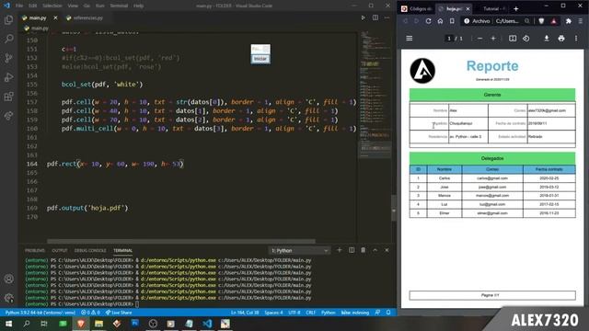The width and height of the screenshot is (589, 331).
Task: Zoom in the PDF
Action: (493, 39)
